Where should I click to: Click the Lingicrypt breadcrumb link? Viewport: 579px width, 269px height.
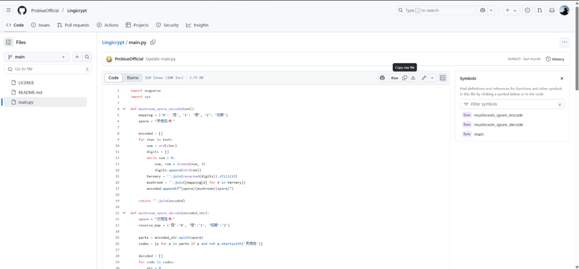pyautogui.click(x=113, y=42)
